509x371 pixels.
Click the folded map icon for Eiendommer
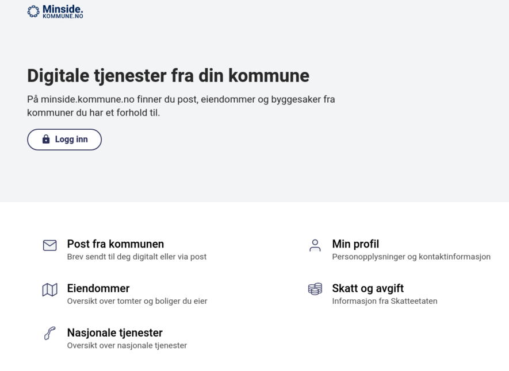tap(49, 289)
